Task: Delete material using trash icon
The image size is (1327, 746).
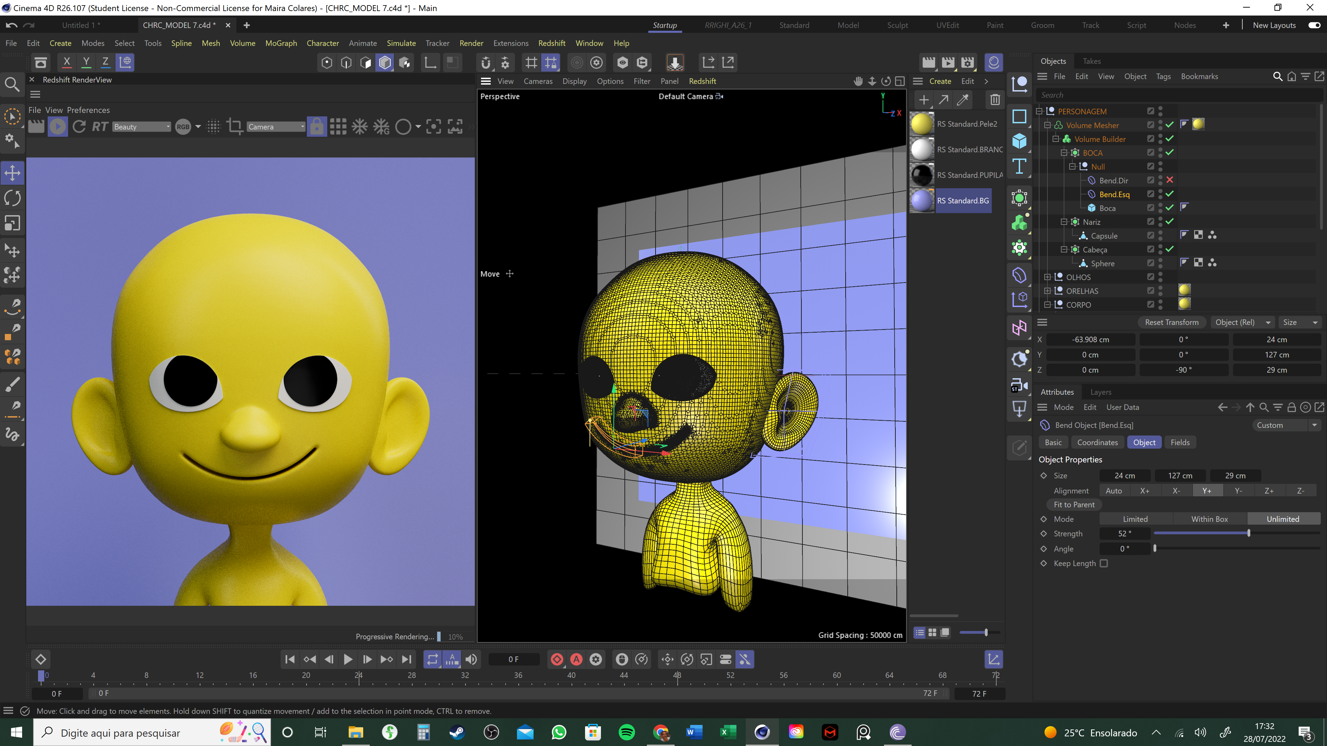Action: pos(995,100)
